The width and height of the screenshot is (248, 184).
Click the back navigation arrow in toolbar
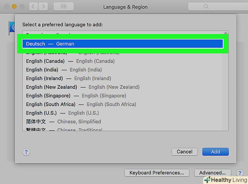point(33,6)
